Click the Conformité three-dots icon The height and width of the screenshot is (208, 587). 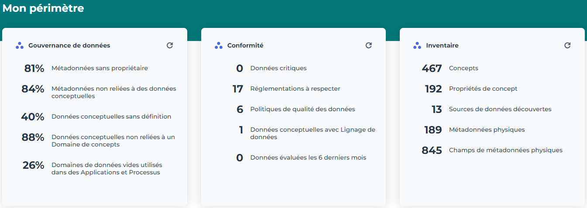pos(219,45)
